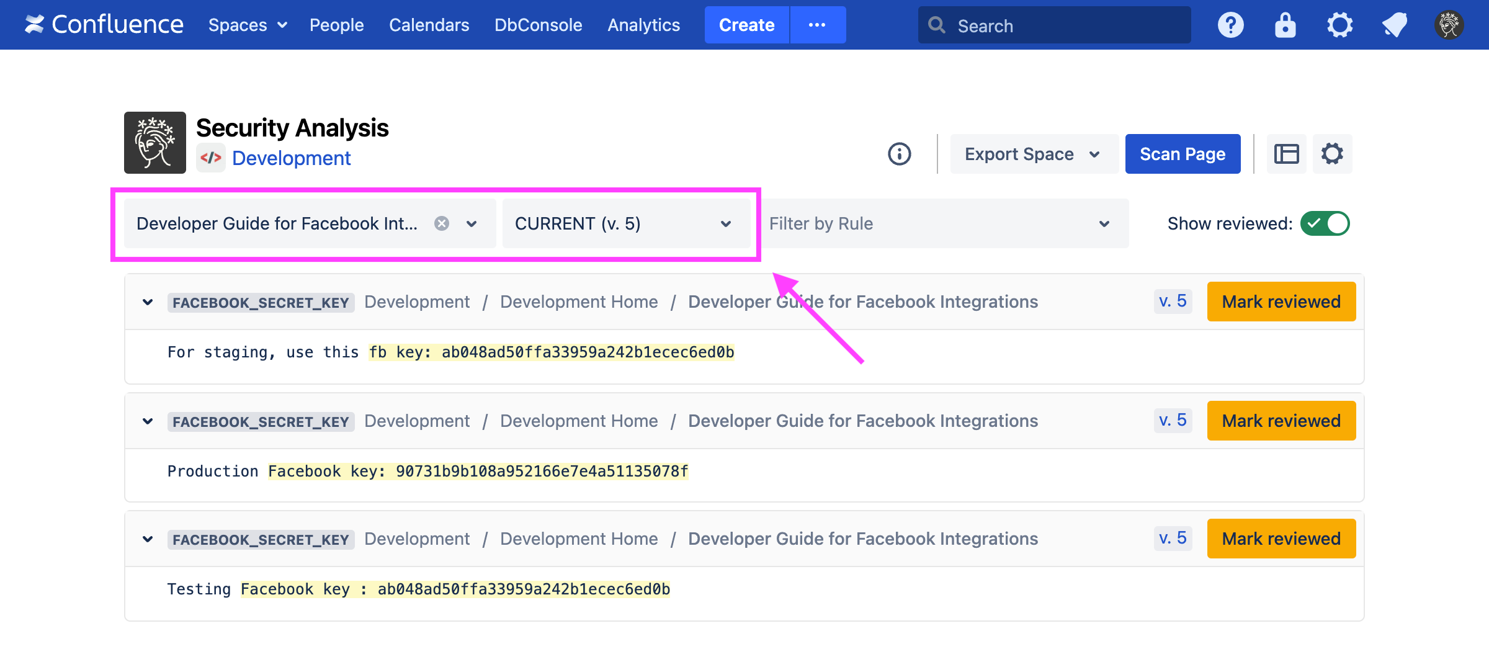The height and width of the screenshot is (667, 1489).
Task: Open the Spaces menu
Action: click(248, 25)
